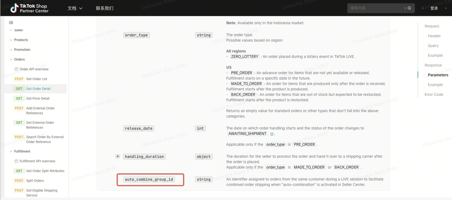Collapse the sidebar with the menu icon
The height and width of the screenshot is (200, 452).
pos(11,23)
